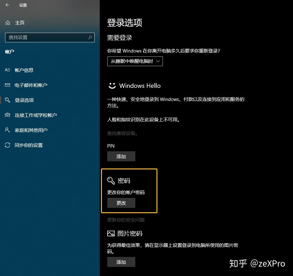293x276 pixels.
Task: Click the PIN label
Action: tap(111, 146)
